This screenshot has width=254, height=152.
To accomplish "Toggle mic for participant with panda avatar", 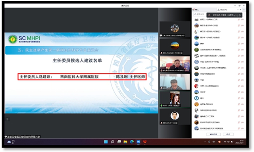I will pyautogui.click(x=239, y=56).
